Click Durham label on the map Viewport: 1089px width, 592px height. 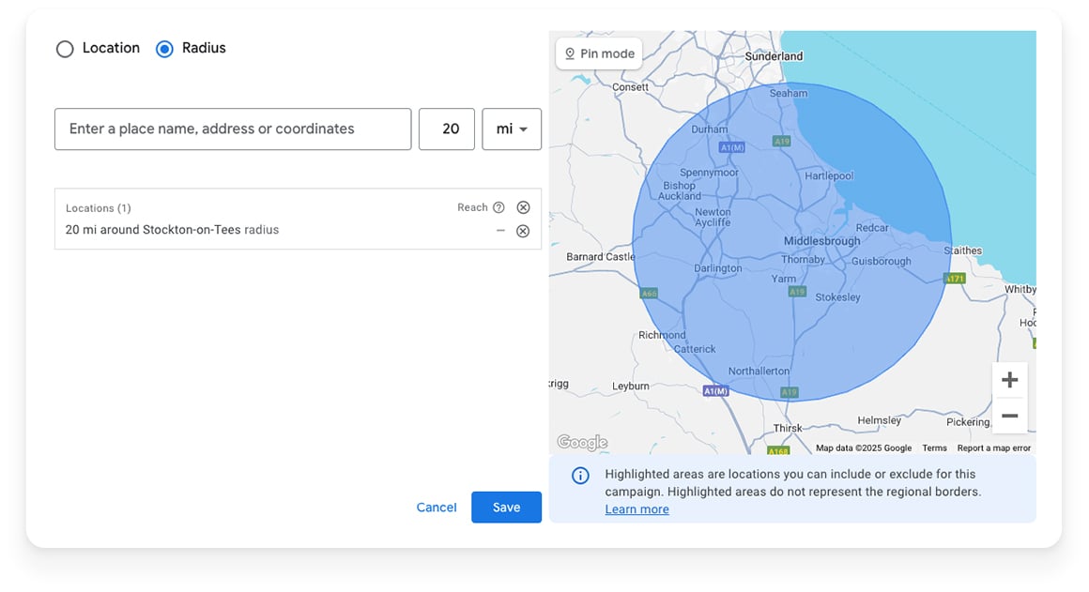coord(709,129)
